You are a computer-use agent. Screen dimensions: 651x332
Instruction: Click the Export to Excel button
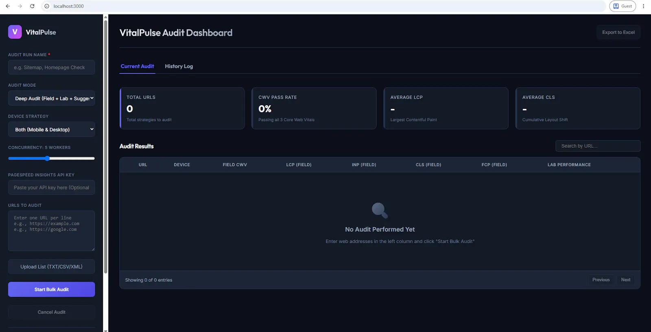pos(618,32)
